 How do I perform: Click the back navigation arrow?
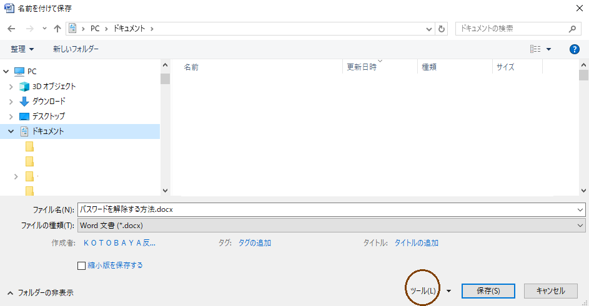coord(11,29)
